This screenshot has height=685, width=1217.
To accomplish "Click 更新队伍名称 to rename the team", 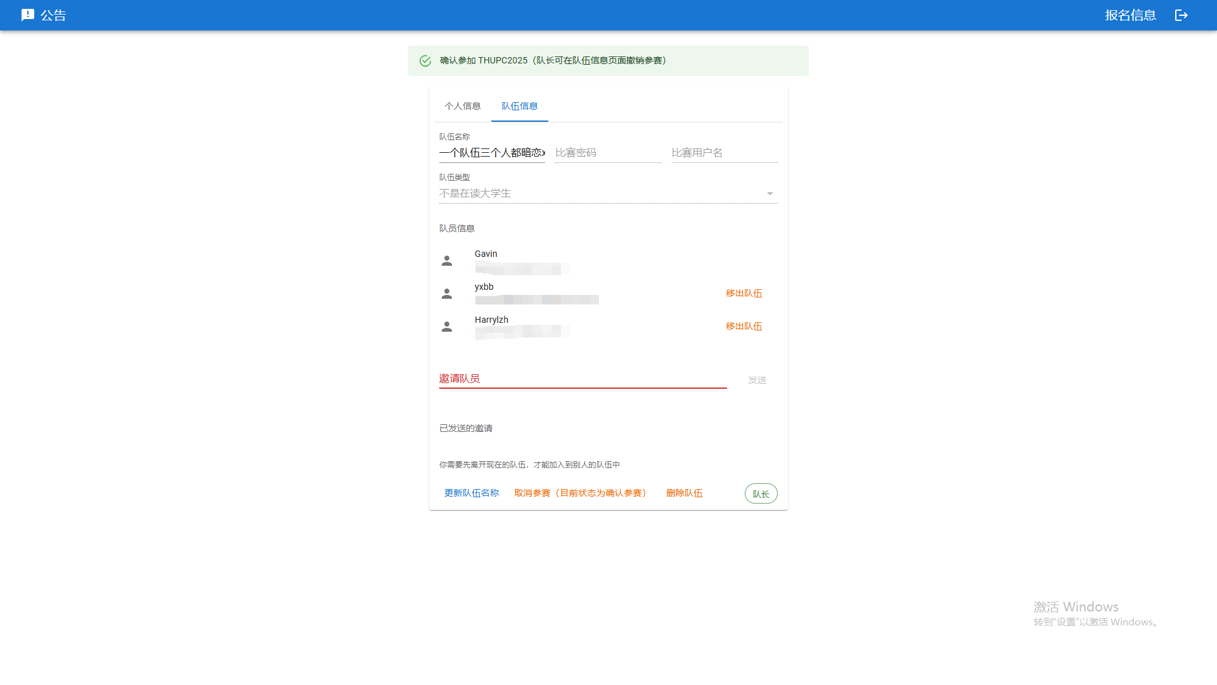I will coord(472,493).
